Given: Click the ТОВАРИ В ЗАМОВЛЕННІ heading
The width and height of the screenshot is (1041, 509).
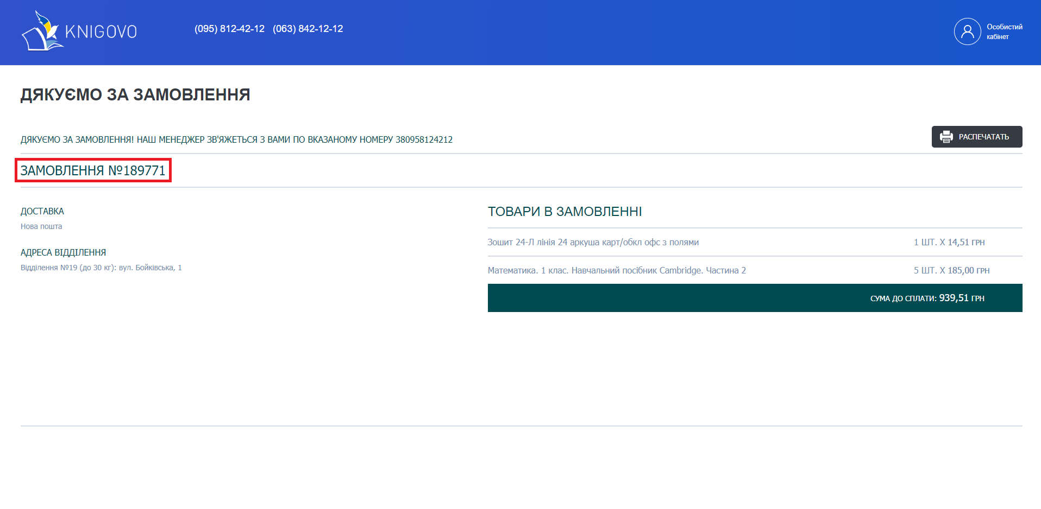Looking at the screenshot, I should pos(565,212).
